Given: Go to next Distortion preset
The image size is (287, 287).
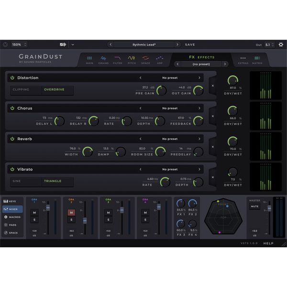Looking at the screenshot, I should click(x=199, y=78).
